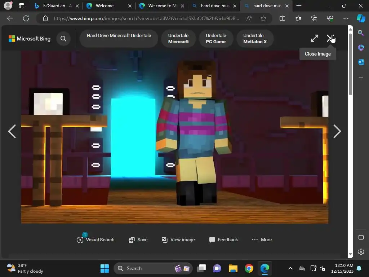Add this page to favorites star
The height and width of the screenshot is (277, 369).
[263, 18]
